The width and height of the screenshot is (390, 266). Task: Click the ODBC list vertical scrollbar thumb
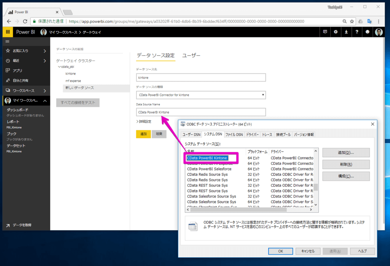coord(316,187)
